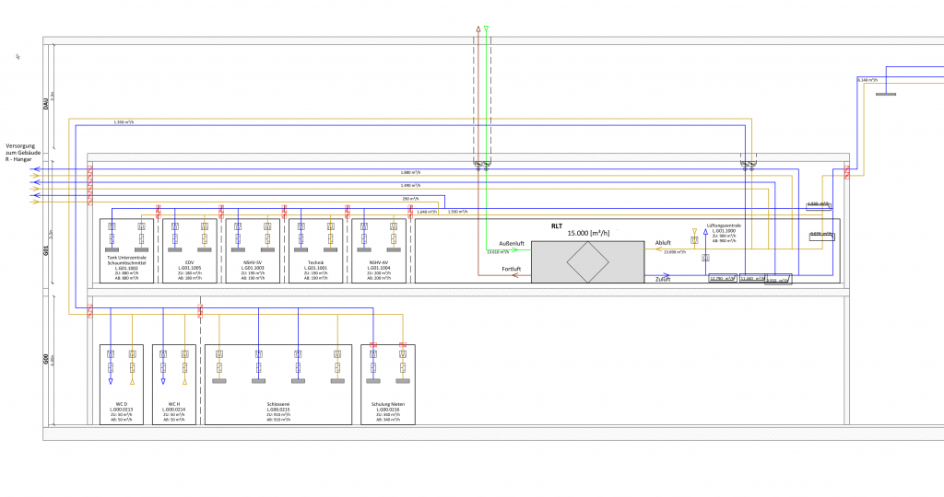The width and height of the screenshot is (944, 497).
Task: Click the blue supply air outlet in WC D
Action: [111, 380]
